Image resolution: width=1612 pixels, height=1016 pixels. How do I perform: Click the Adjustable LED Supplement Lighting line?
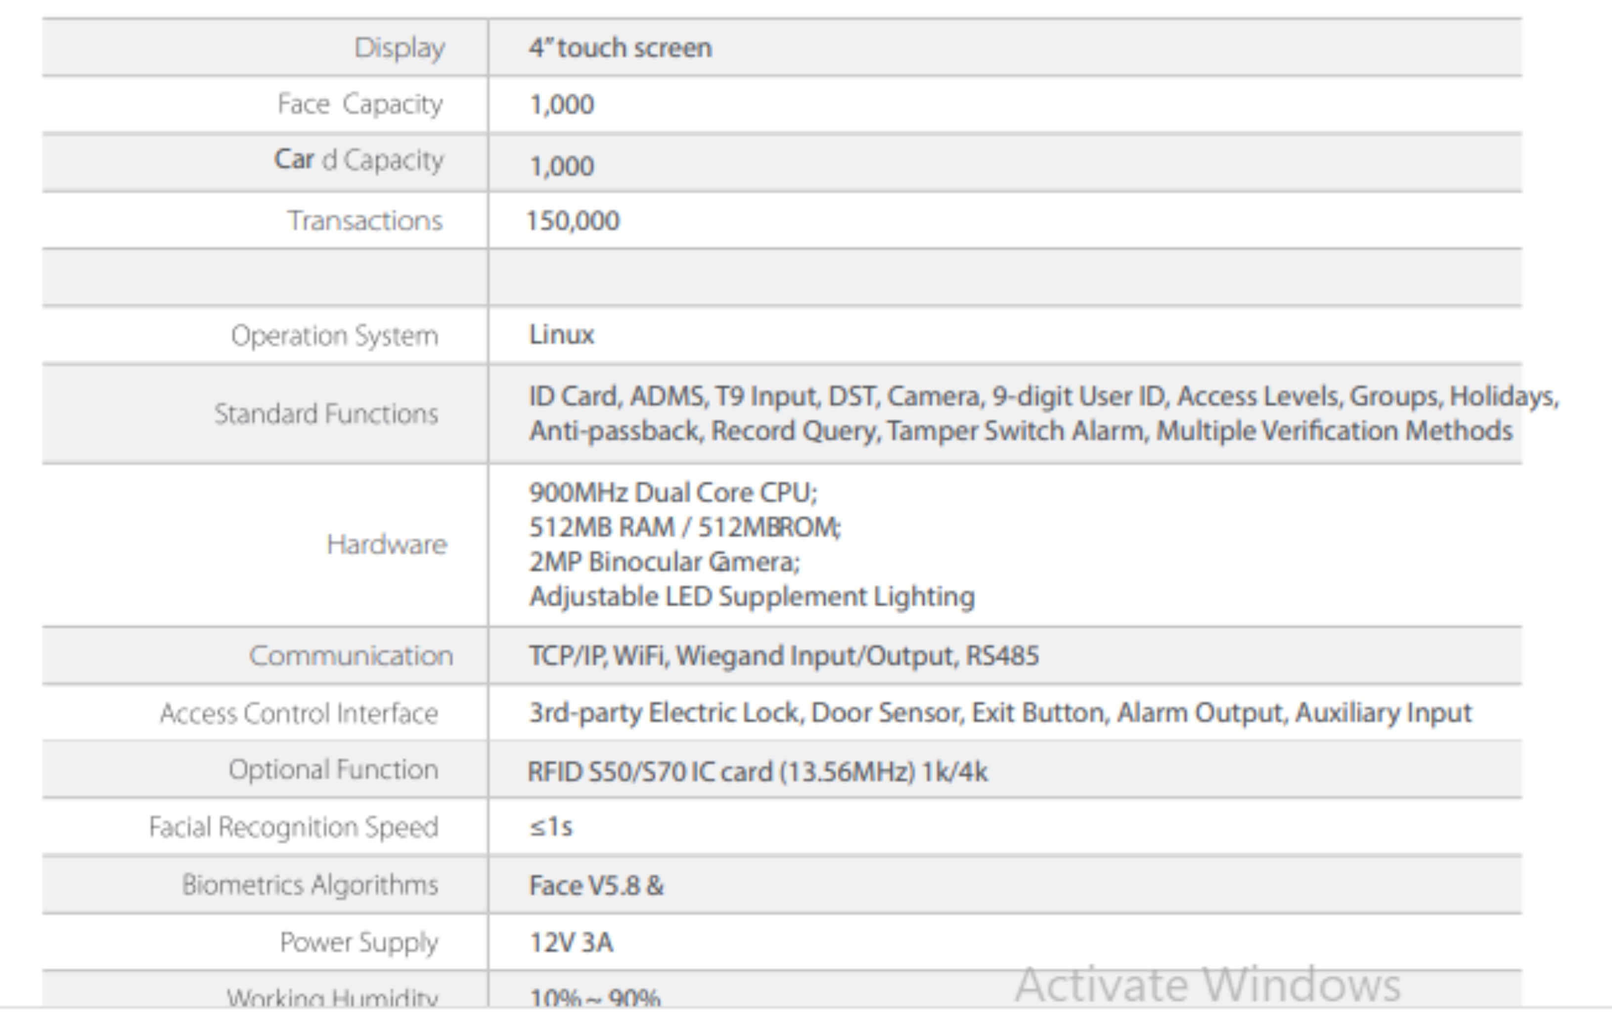coord(751,596)
